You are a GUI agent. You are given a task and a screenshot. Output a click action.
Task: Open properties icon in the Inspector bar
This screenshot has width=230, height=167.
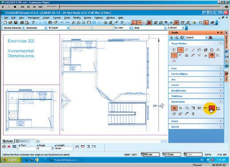tap(14, 147)
